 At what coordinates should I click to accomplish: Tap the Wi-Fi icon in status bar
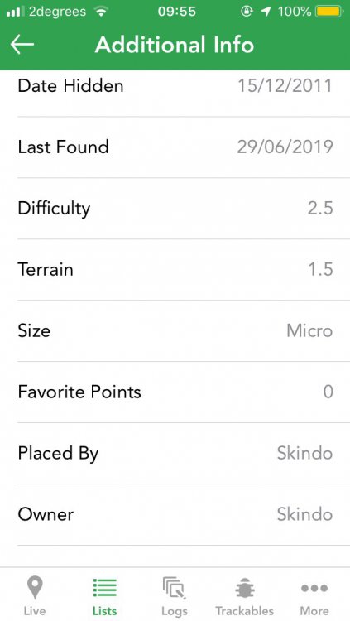[102, 12]
